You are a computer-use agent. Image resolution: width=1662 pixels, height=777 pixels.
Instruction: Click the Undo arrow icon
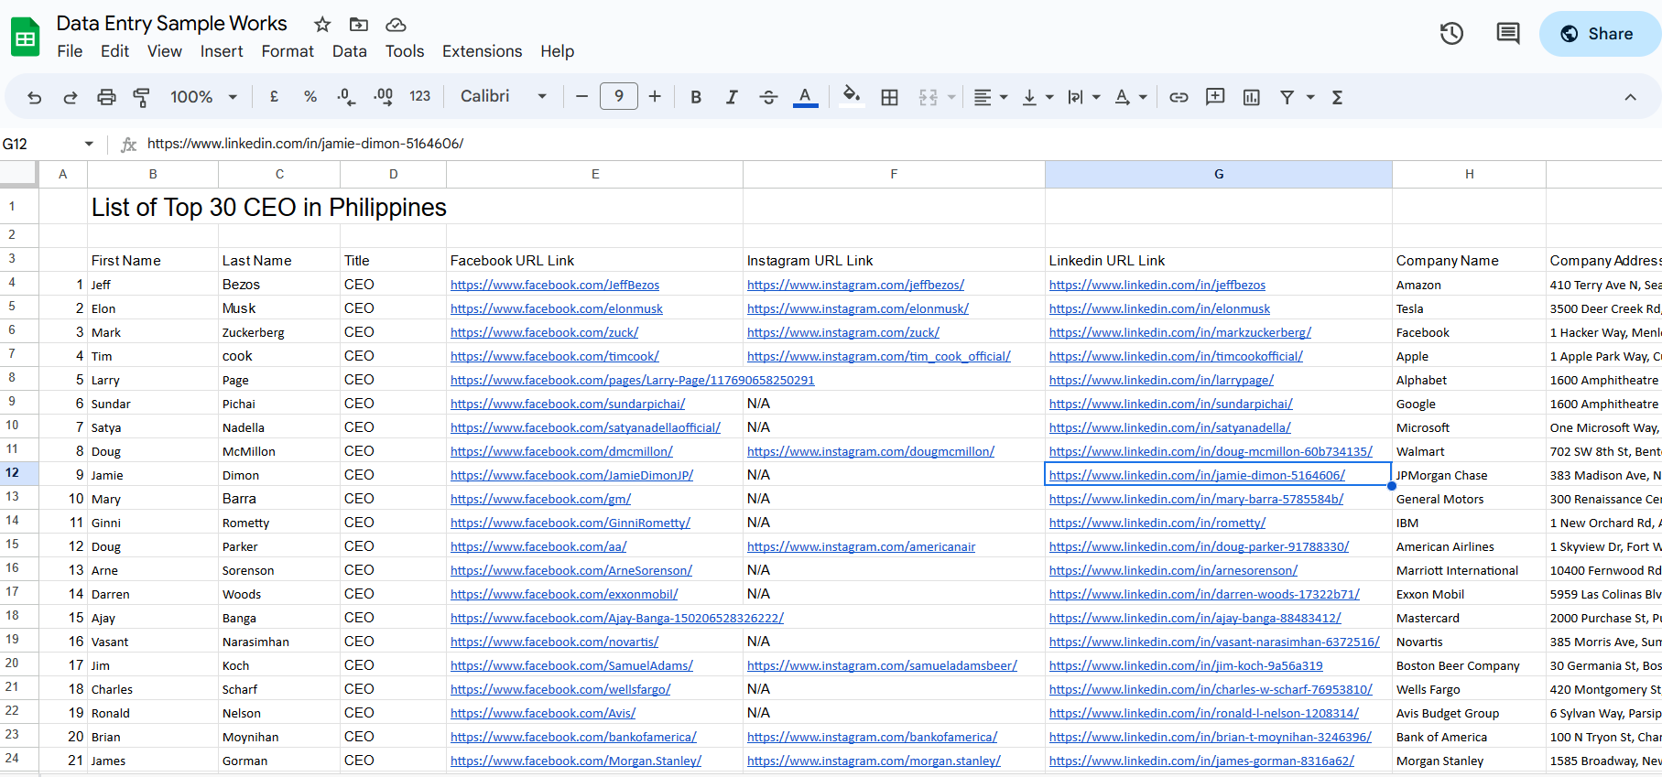point(35,97)
